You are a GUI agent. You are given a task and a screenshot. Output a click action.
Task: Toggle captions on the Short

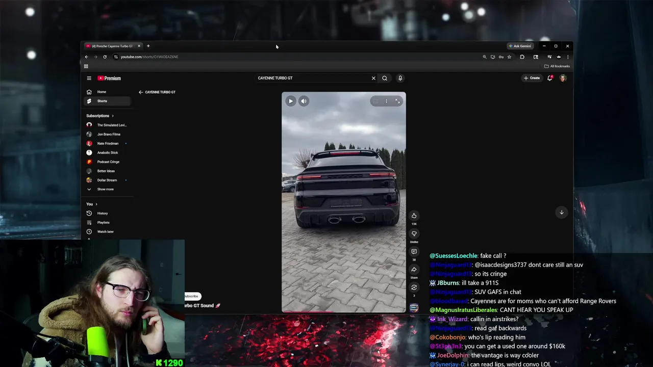tap(375, 101)
